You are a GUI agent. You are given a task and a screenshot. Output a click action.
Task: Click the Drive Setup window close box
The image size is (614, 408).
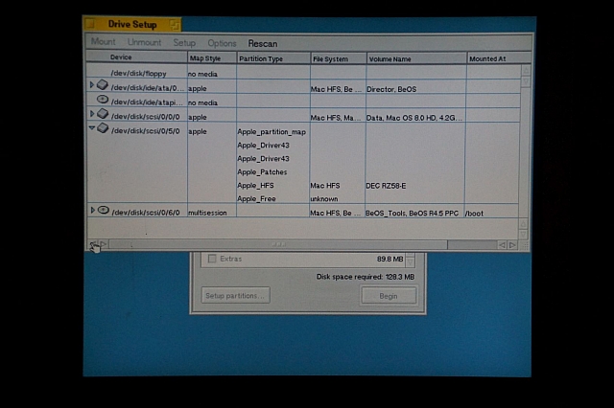(x=89, y=24)
